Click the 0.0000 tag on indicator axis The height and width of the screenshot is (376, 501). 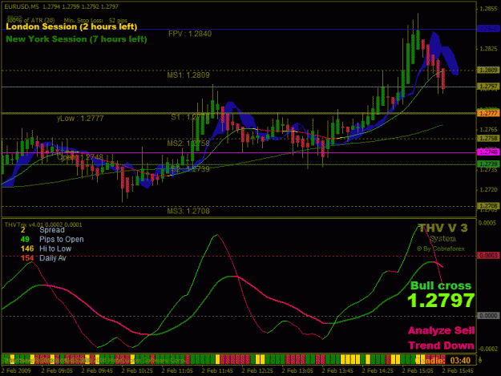(488, 316)
